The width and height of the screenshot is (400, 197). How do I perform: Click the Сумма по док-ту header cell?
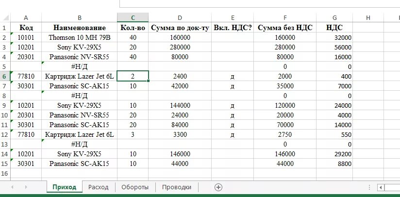click(x=180, y=28)
